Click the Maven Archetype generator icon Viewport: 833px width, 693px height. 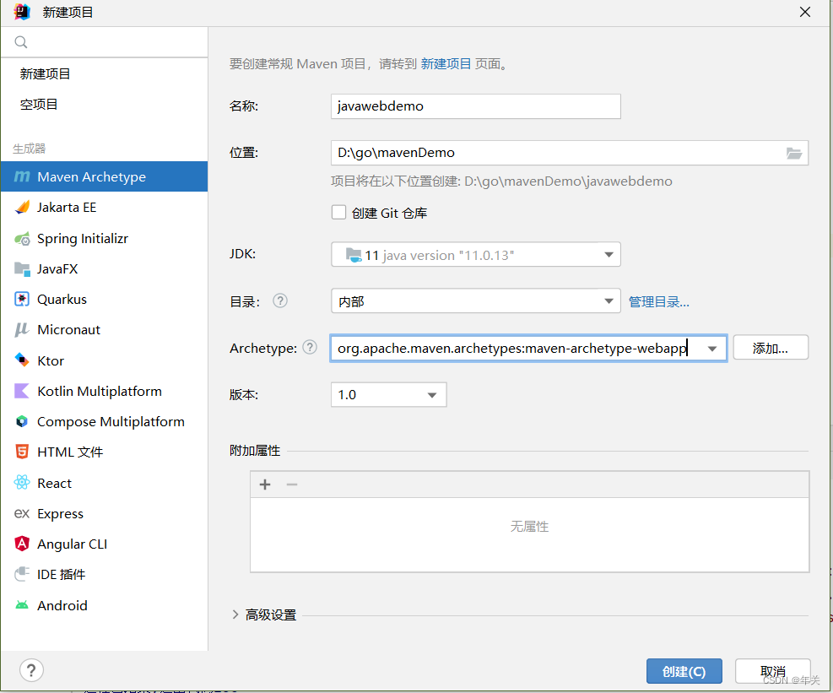22,176
